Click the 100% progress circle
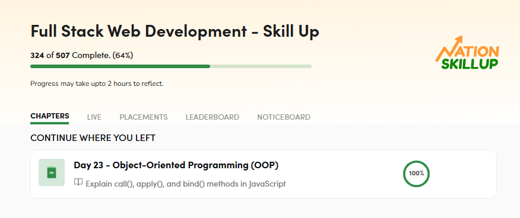 tap(416, 174)
